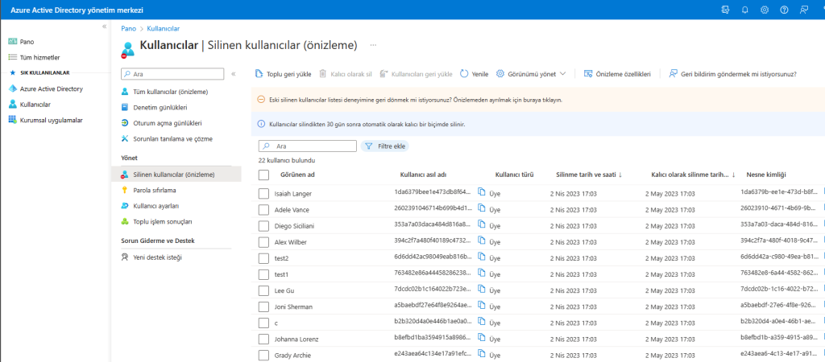825x362 pixels.
Task: Open the Azure Active Directory sidebar item
Action: (51, 88)
